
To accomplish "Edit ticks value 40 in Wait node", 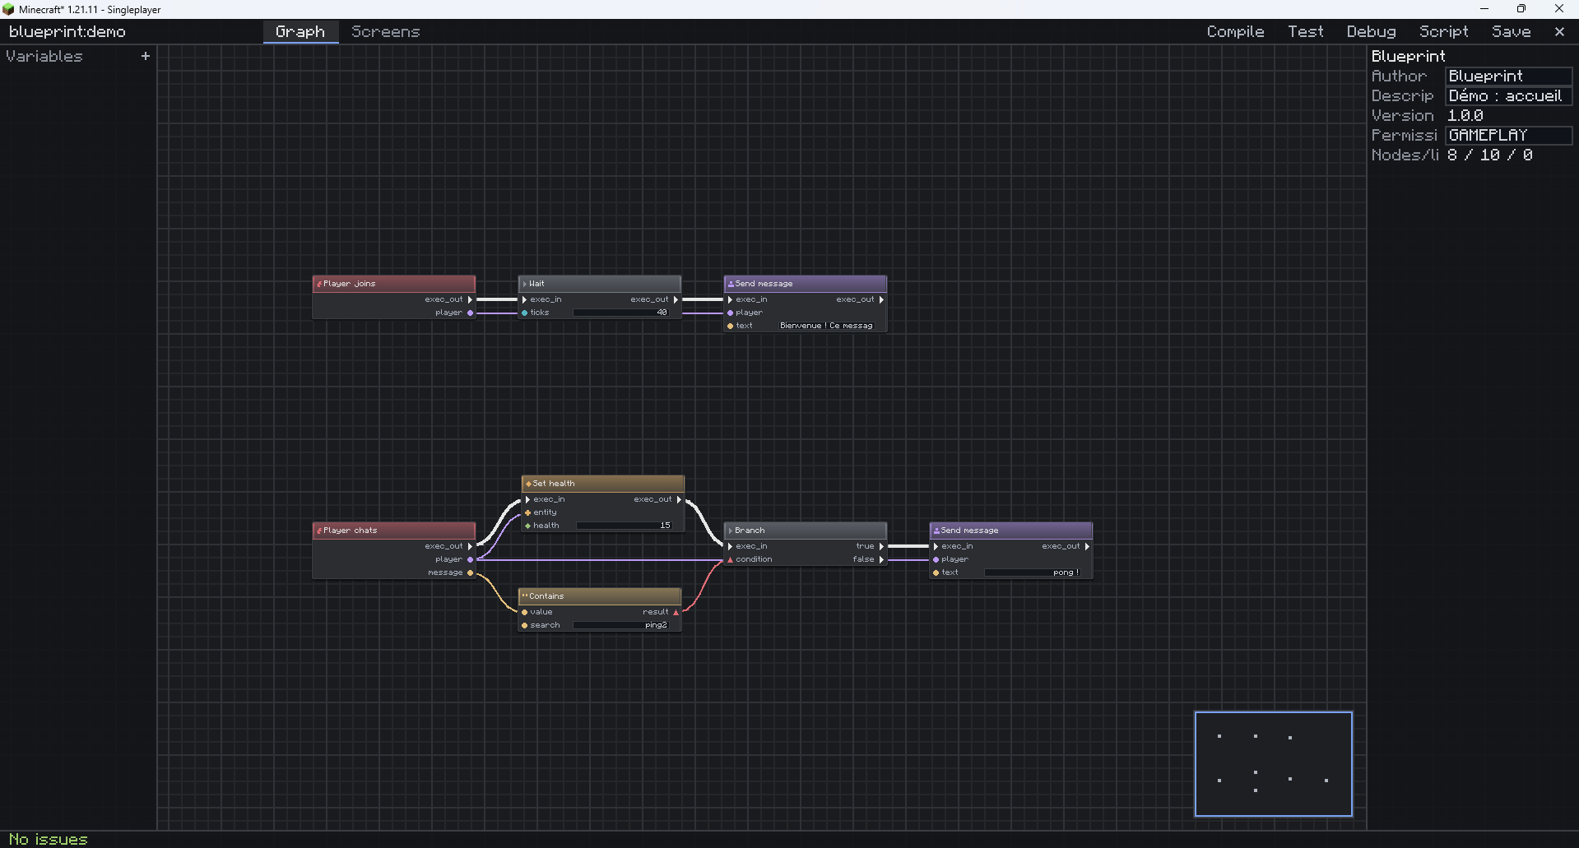I will (621, 313).
